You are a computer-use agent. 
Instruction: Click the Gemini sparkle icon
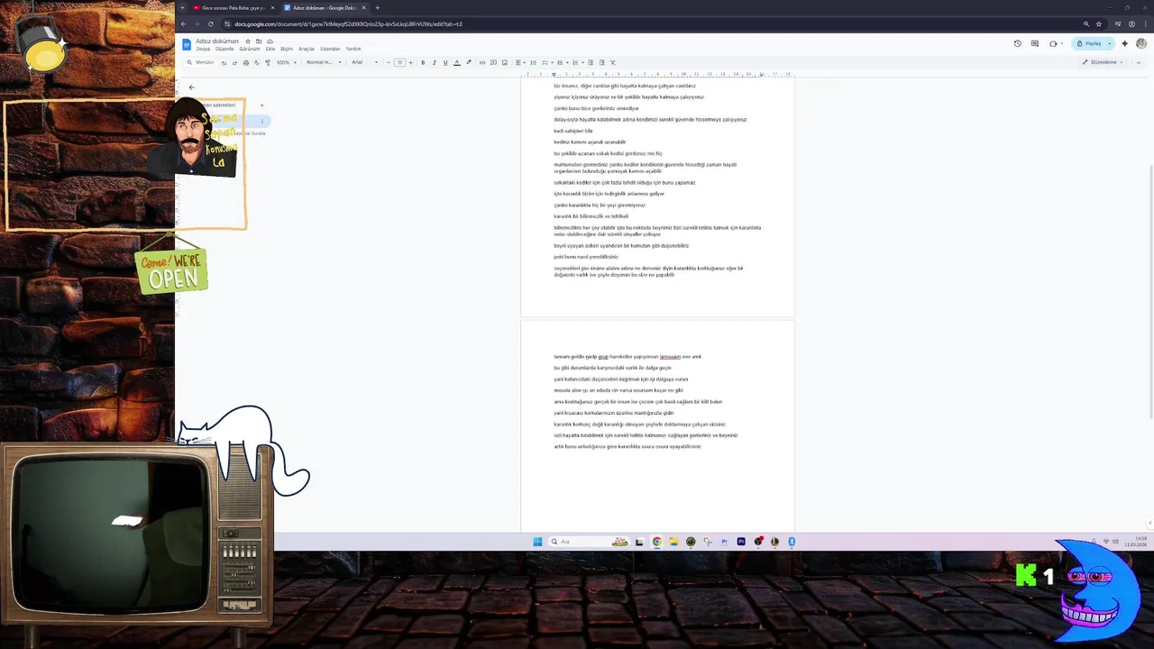[1124, 43]
